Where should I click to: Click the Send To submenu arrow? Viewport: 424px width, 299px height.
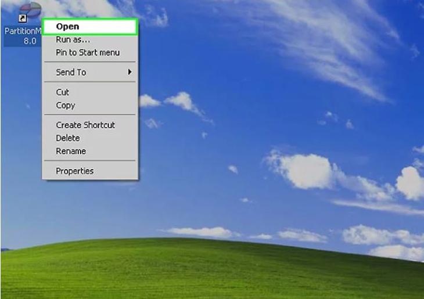130,72
